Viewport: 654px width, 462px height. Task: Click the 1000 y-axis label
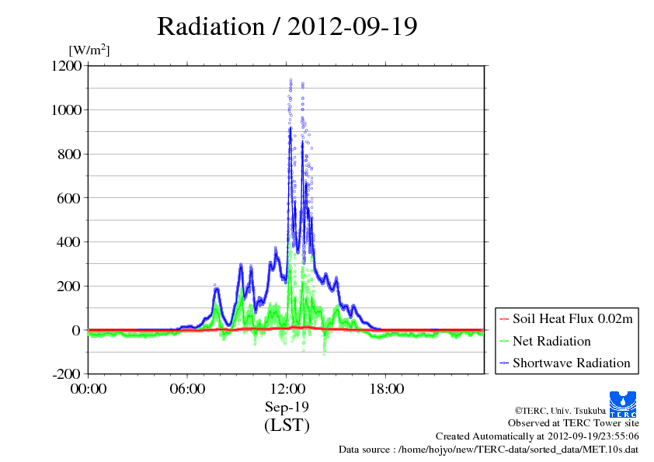tap(66, 110)
